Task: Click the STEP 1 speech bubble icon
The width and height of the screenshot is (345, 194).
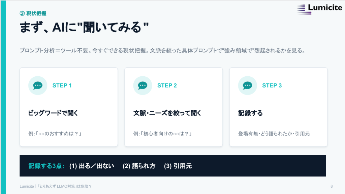Action: 38,85
